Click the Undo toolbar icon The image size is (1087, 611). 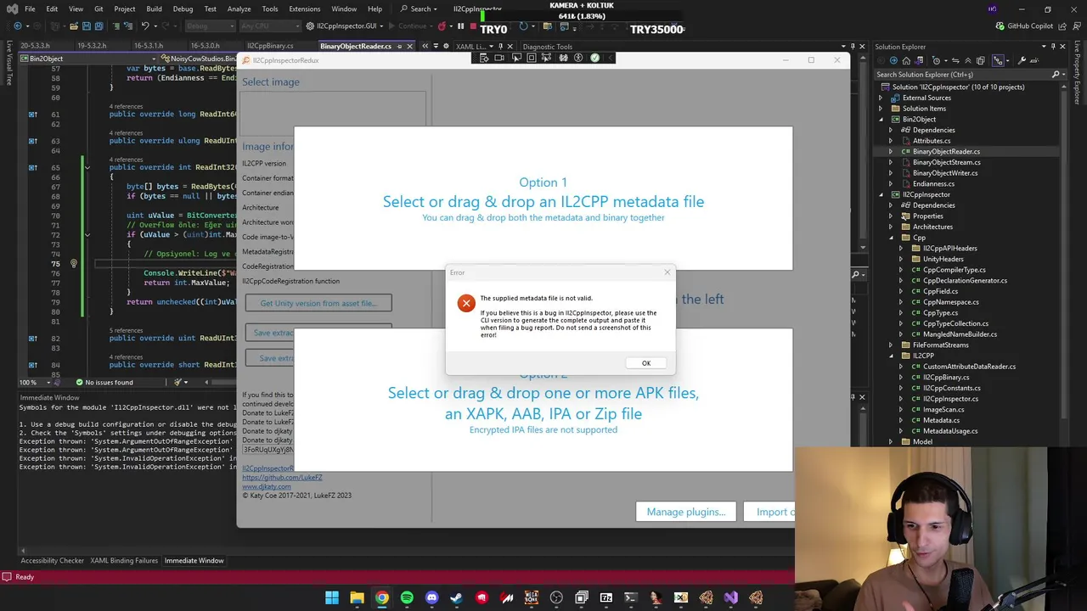(x=144, y=26)
